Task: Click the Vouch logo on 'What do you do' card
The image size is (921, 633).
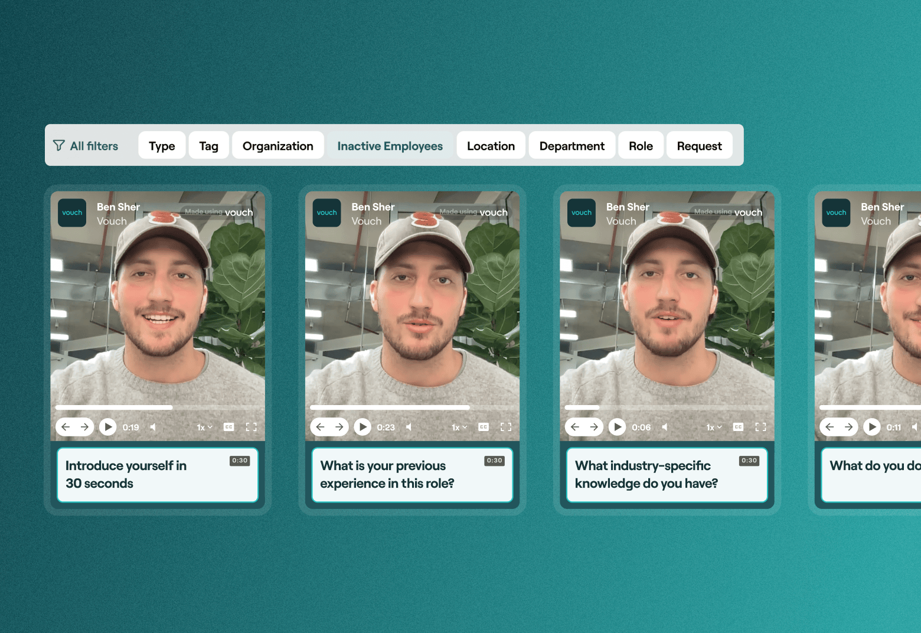Action: 836,213
